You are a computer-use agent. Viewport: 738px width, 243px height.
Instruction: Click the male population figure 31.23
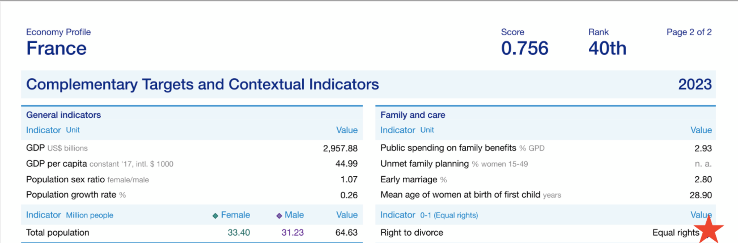coord(293,232)
